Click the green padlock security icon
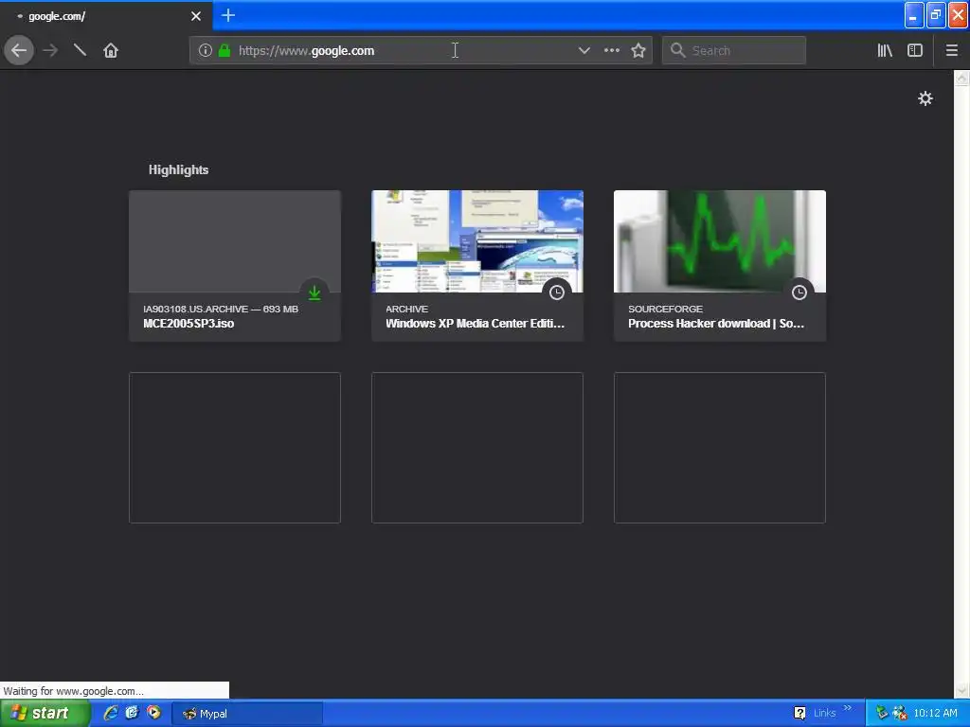 click(225, 51)
